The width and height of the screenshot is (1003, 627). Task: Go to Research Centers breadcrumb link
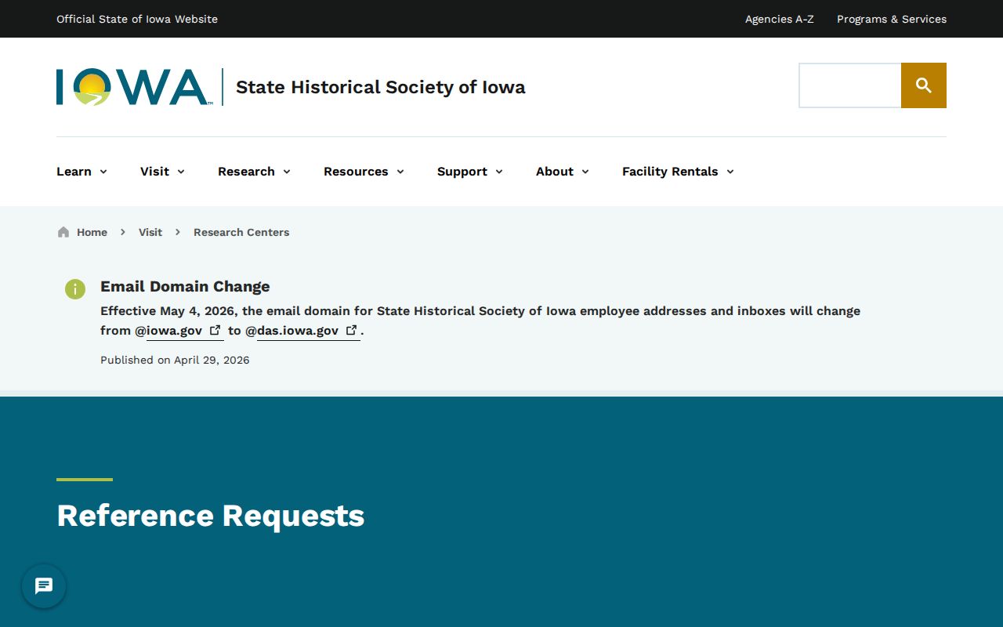241,232
